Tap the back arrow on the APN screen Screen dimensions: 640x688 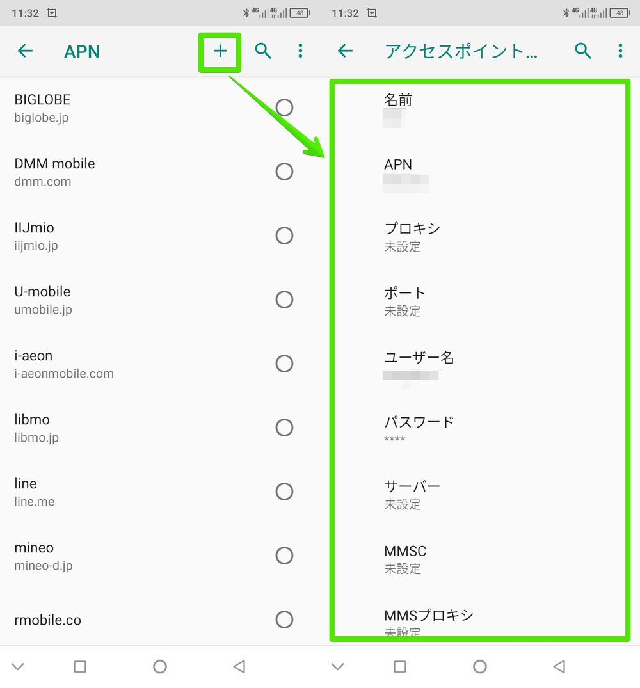[25, 51]
